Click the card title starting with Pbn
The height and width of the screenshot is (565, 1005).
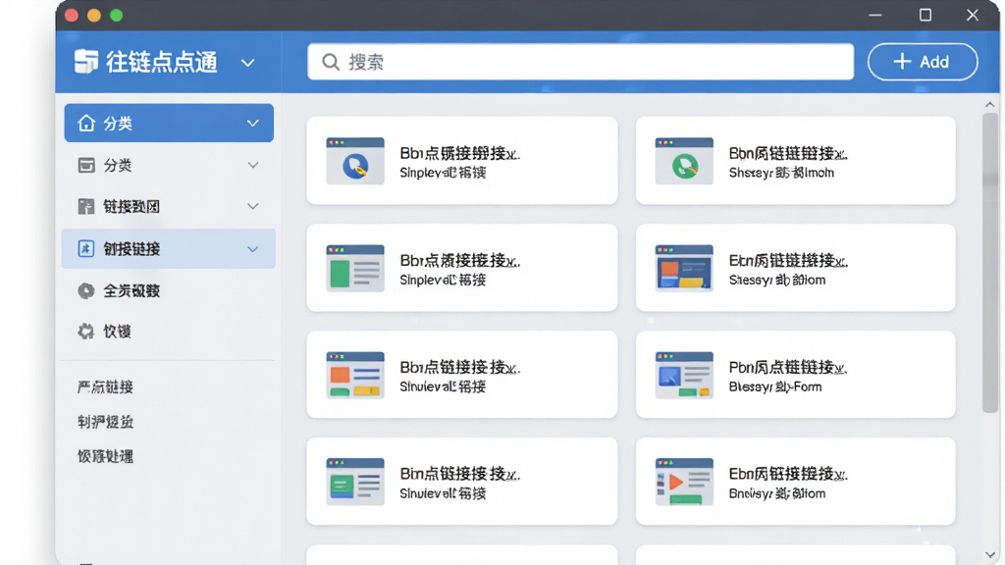(788, 367)
